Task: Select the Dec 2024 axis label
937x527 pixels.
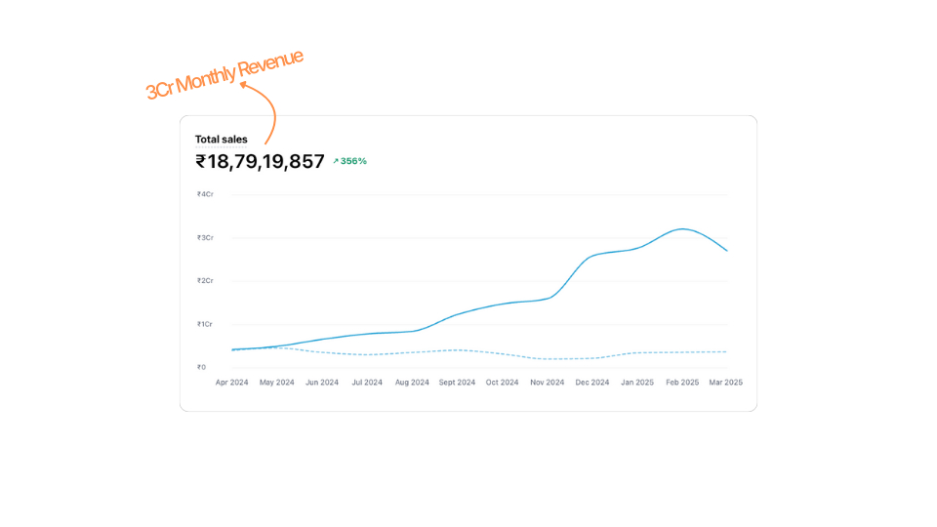Action: [x=591, y=383]
